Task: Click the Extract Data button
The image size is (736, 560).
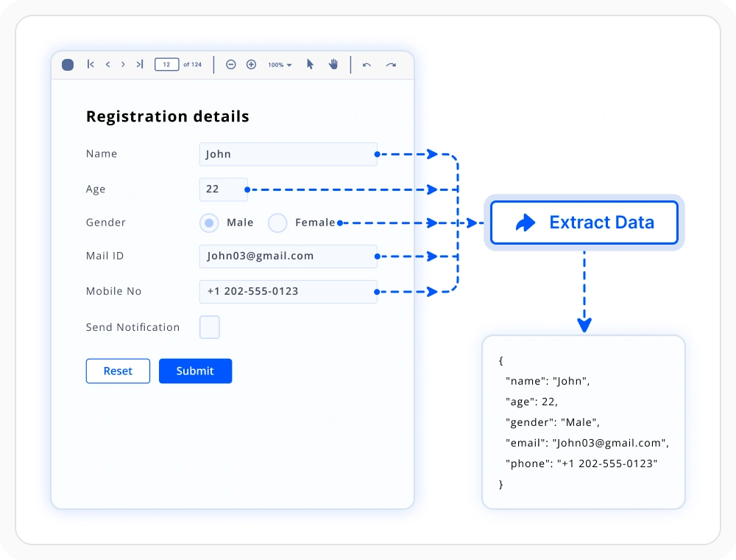Action: (x=584, y=223)
